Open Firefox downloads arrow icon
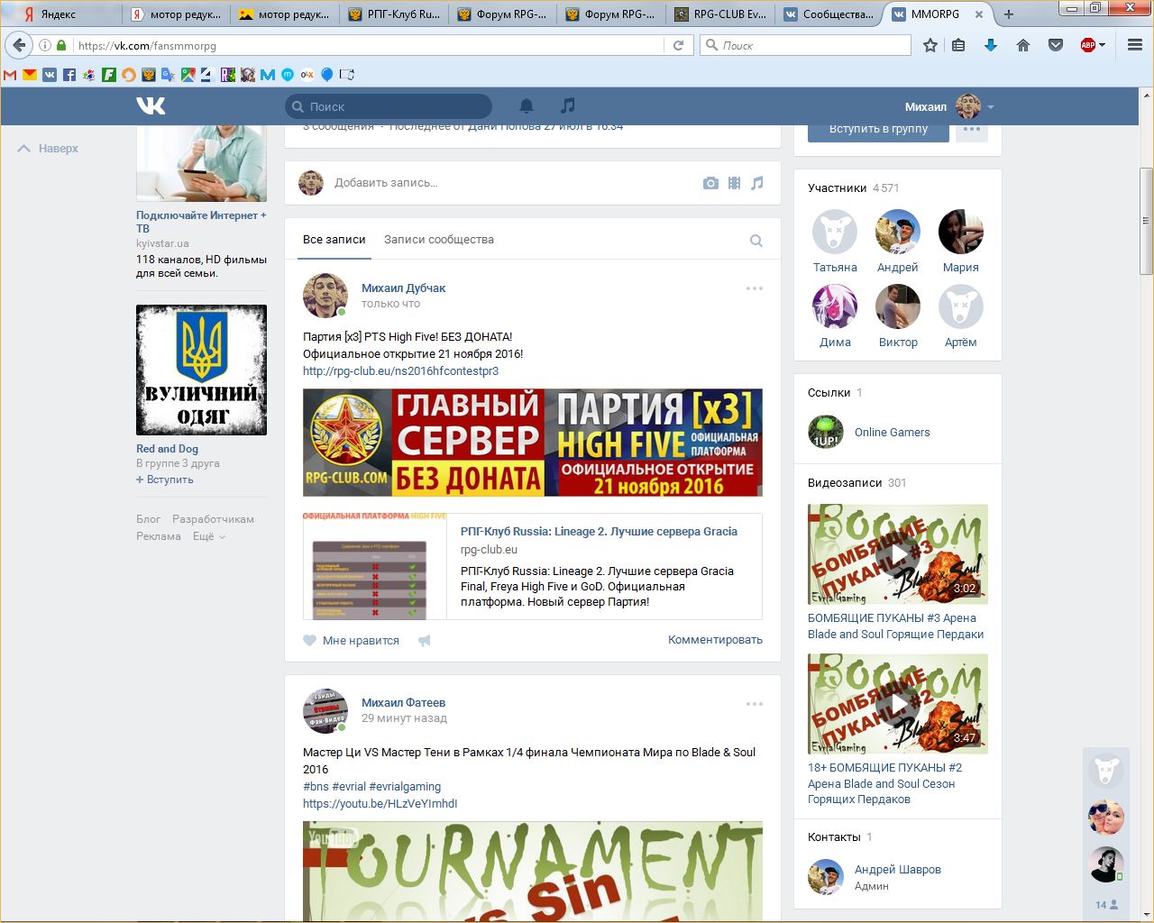This screenshot has height=923, width=1154. click(991, 45)
